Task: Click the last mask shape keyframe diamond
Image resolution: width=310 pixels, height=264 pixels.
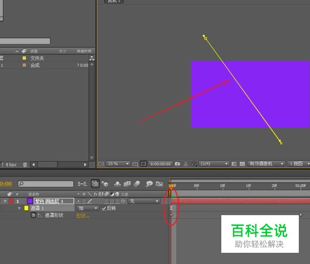Action: [301, 215]
